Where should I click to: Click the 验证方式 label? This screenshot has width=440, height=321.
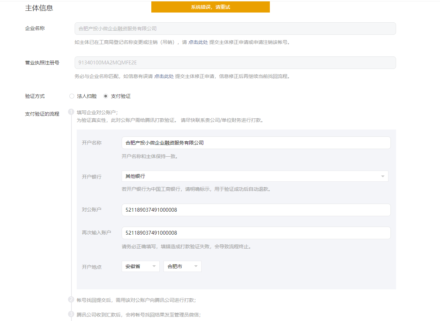tap(35, 96)
